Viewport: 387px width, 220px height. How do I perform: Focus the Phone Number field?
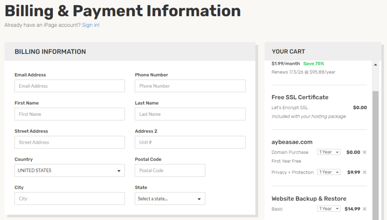tap(190, 86)
